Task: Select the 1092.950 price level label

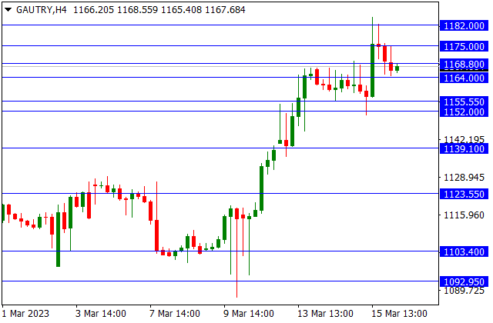Action: coord(464,281)
